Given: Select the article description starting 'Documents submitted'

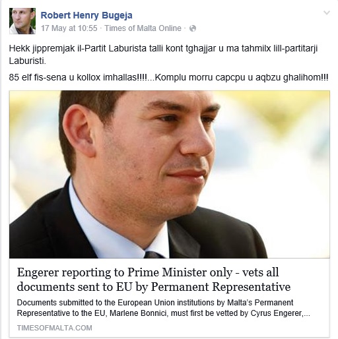Looking at the screenshot, I should [164, 308].
